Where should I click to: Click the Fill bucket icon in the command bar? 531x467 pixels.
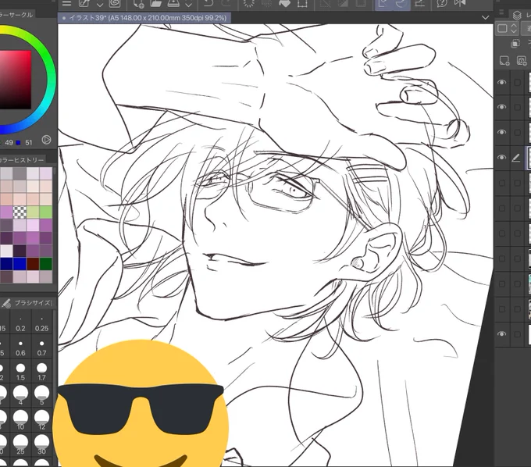(x=284, y=3)
